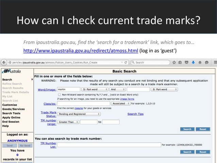Go to browser home icon
The width and height of the screenshot is (217, 163).
point(200,62)
